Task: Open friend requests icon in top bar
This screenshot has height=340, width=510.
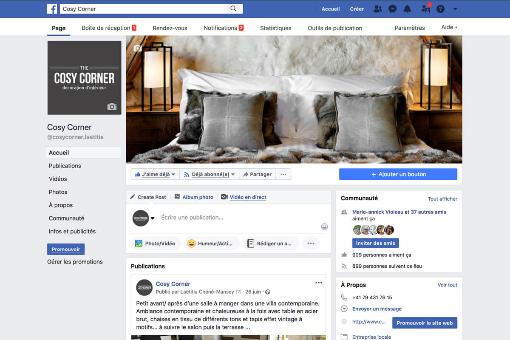Action: coord(377,9)
